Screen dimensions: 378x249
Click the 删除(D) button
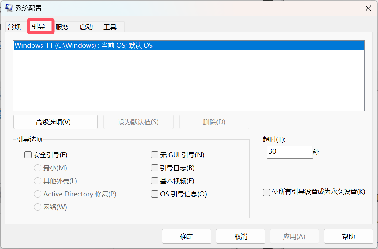click(x=214, y=122)
